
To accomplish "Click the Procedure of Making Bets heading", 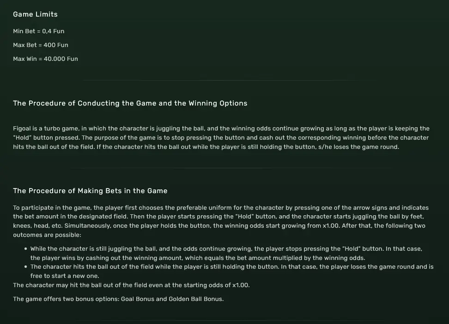I will coord(90,191).
